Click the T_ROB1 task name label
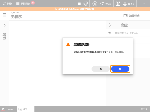150x112 pixels. coord(15,13)
